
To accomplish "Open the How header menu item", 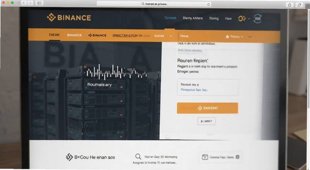I will point(228,18).
